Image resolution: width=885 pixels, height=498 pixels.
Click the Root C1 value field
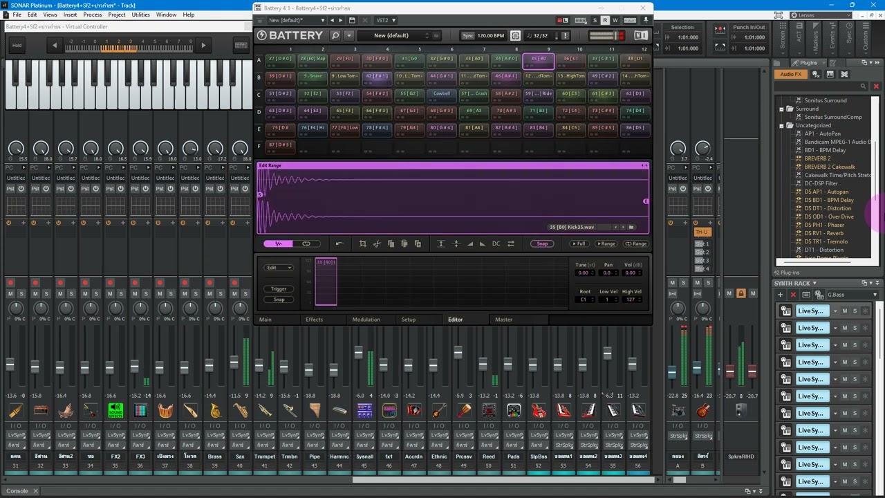(584, 299)
